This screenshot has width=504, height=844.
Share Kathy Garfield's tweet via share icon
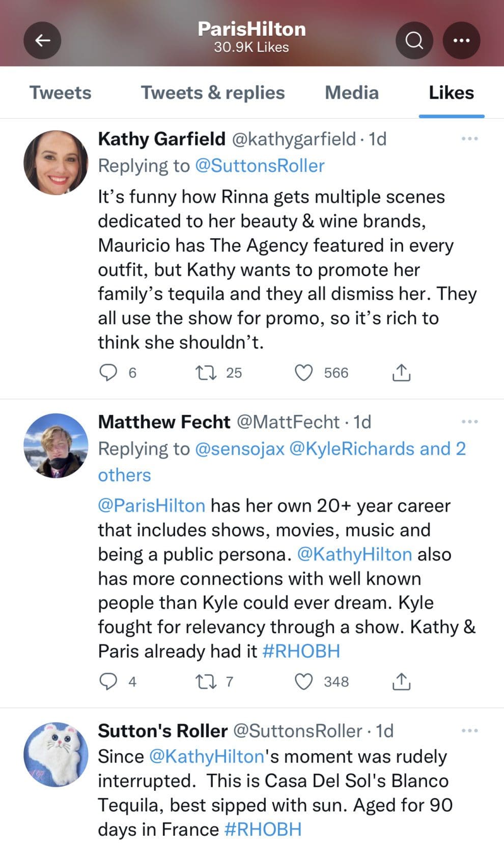point(402,373)
